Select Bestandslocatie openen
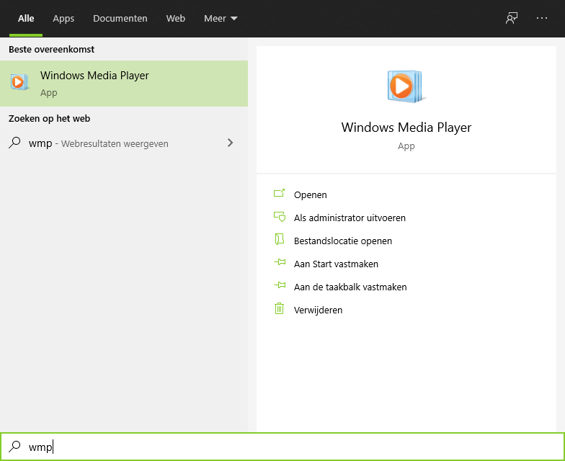The height and width of the screenshot is (461, 565). pos(343,241)
